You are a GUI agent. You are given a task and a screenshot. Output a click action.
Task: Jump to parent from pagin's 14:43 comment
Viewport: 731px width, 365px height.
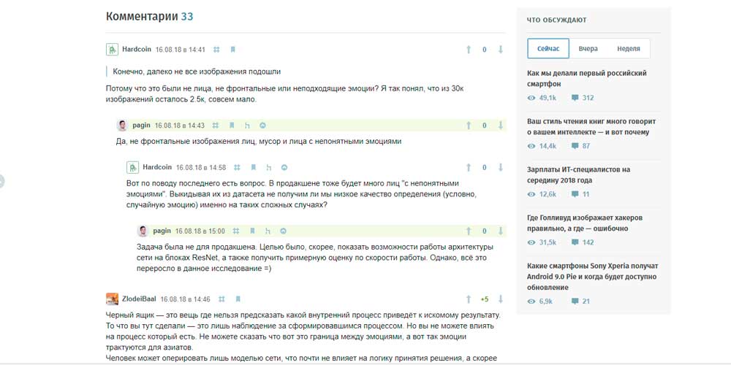[x=262, y=126]
